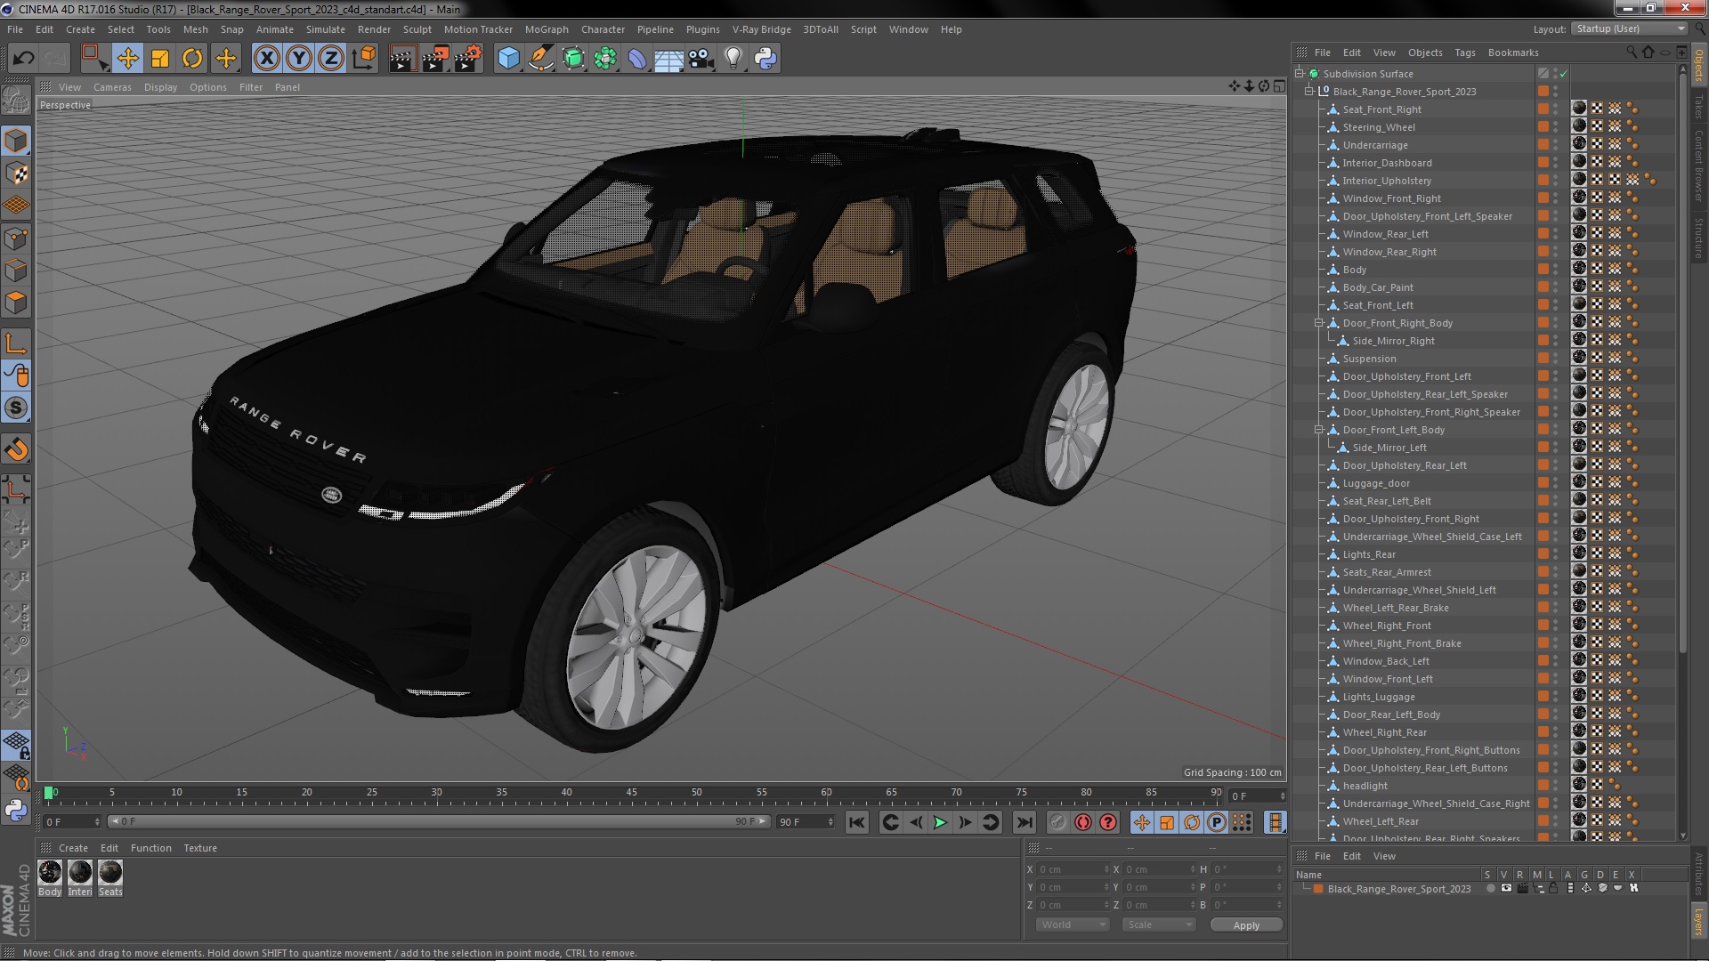The image size is (1709, 961).
Task: Collapse Black_Range_Rover_Sport_2023 object group
Action: pyautogui.click(x=1309, y=92)
